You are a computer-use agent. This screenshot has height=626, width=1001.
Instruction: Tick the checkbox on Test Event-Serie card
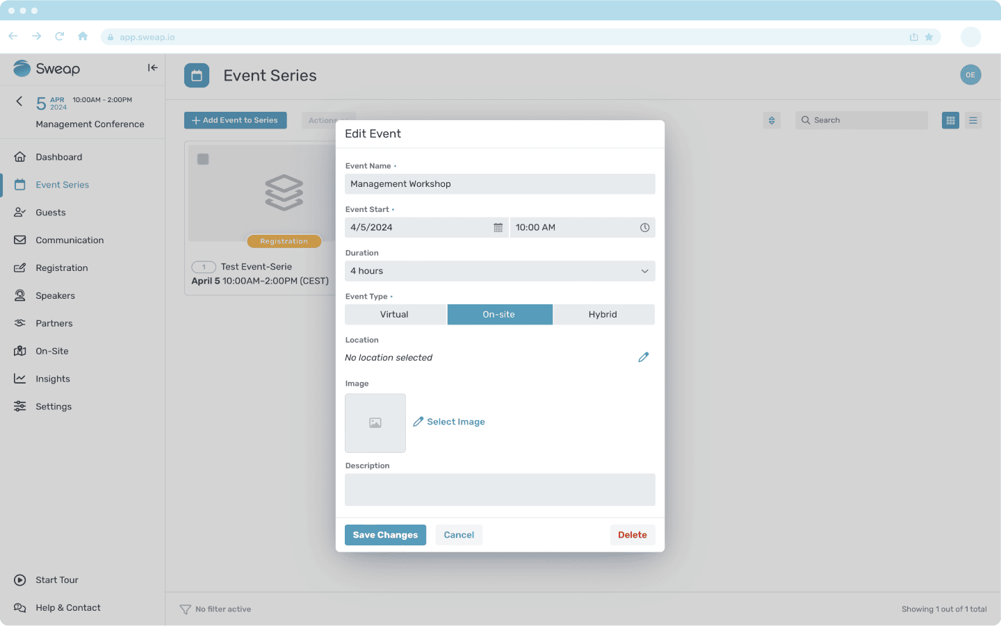203,159
